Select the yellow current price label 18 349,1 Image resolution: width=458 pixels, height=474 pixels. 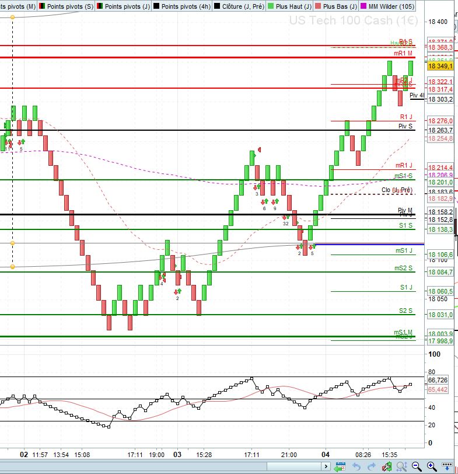(440, 66)
